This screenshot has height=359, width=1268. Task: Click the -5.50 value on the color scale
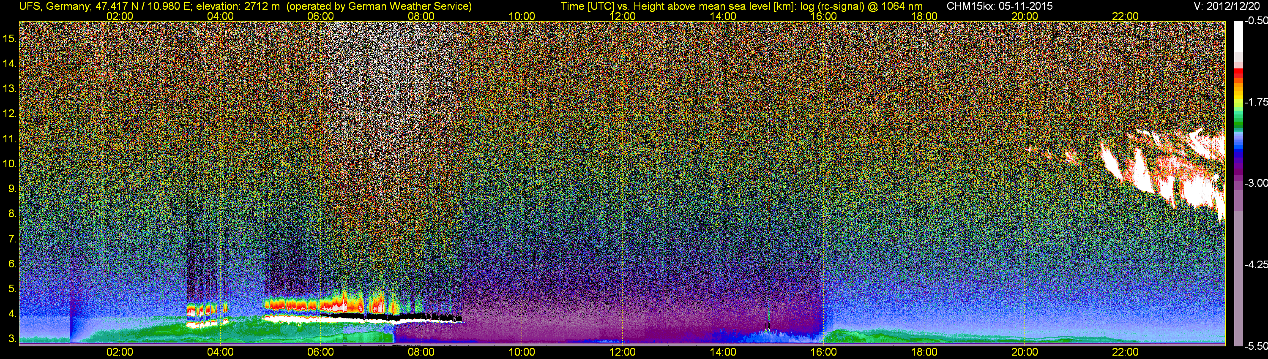(1256, 346)
